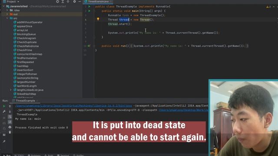Viewport: 278px width, 156px height.
Task: Open the Build tool window tab
Action: (x=49, y=155)
